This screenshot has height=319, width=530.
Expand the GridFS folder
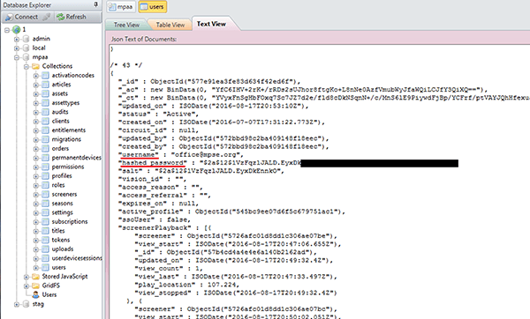coord(26,286)
